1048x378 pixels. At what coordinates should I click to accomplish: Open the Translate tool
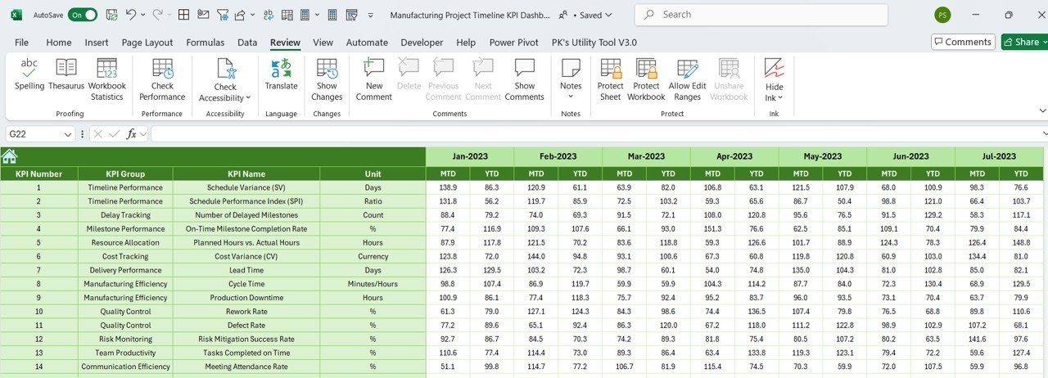[x=281, y=75]
